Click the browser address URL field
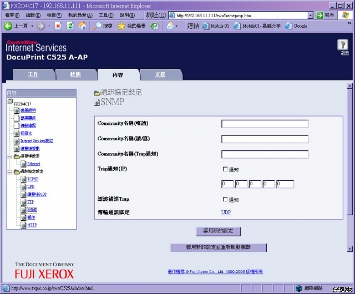Viewport: 355px width, 294px height. [x=242, y=16]
